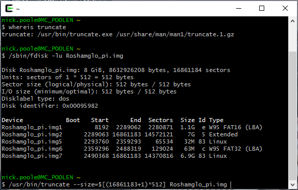Click the Roshamglo_pi.img1 device name

click(32, 127)
